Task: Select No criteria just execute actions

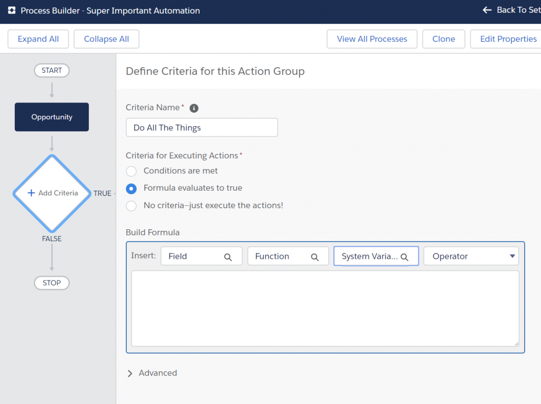Action: [x=131, y=205]
